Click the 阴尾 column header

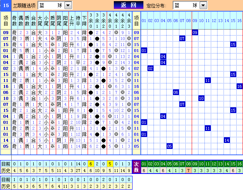coord(59,21)
